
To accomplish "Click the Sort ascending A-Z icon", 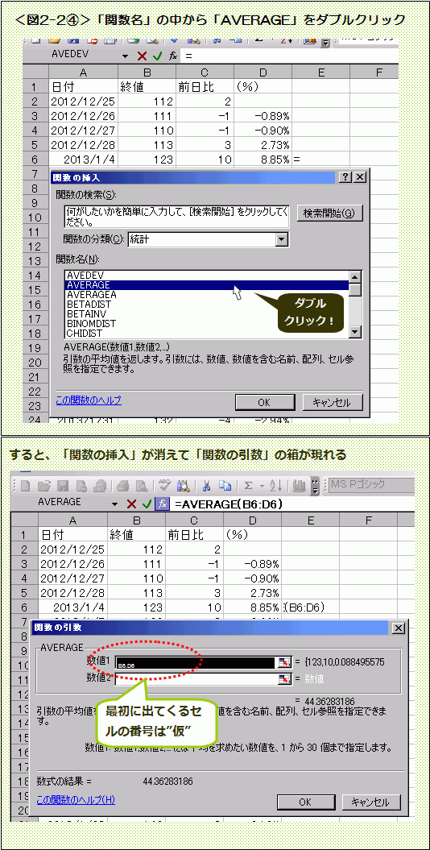I will click(274, 485).
